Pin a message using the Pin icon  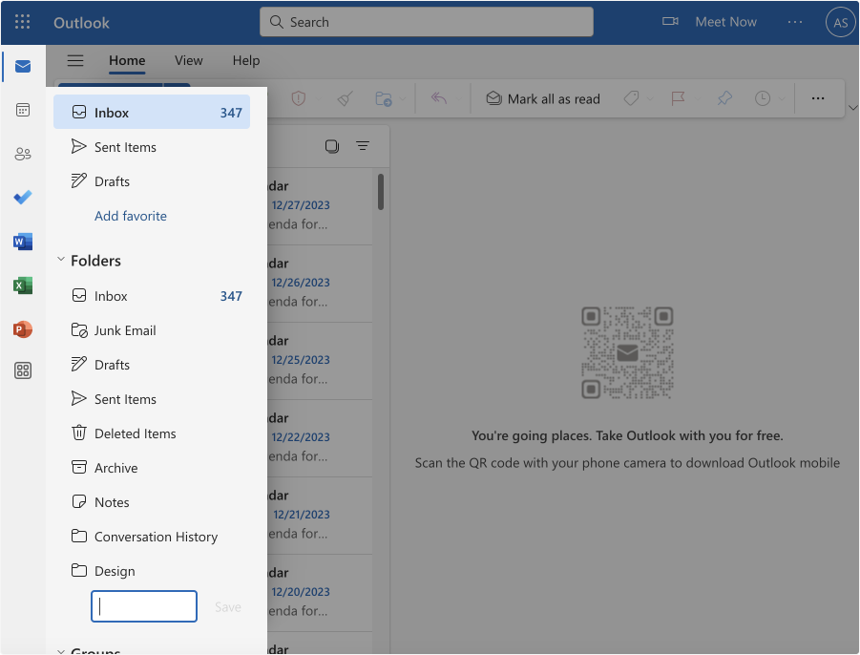click(724, 97)
